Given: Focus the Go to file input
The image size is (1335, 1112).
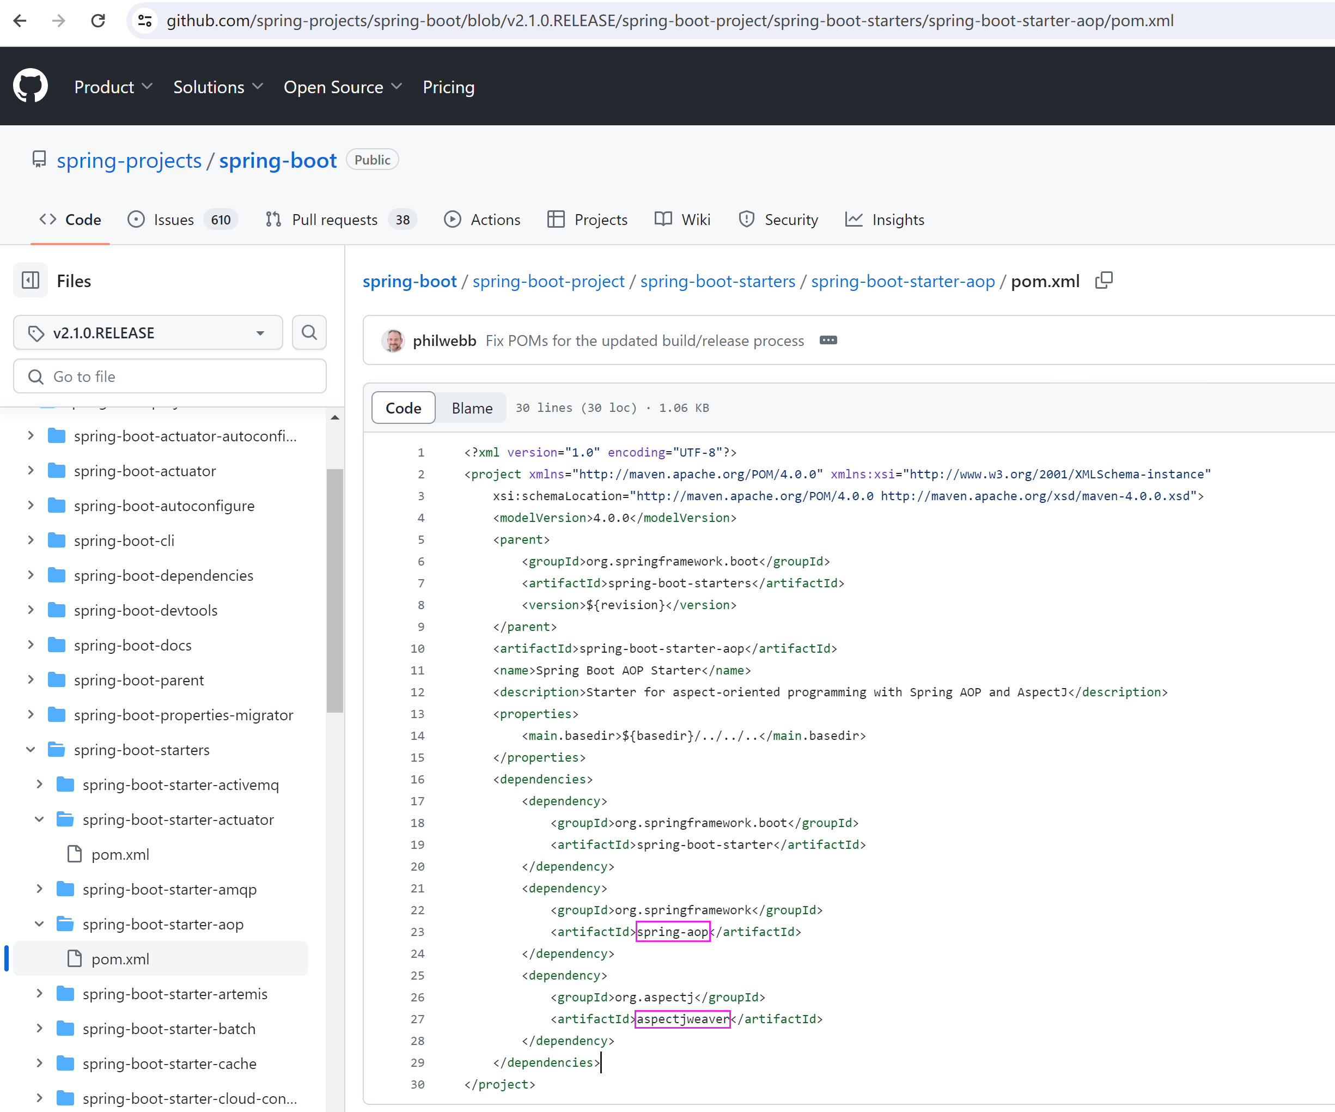Looking at the screenshot, I should tap(170, 376).
